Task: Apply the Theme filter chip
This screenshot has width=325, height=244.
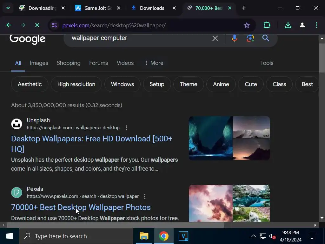Action: (x=189, y=84)
